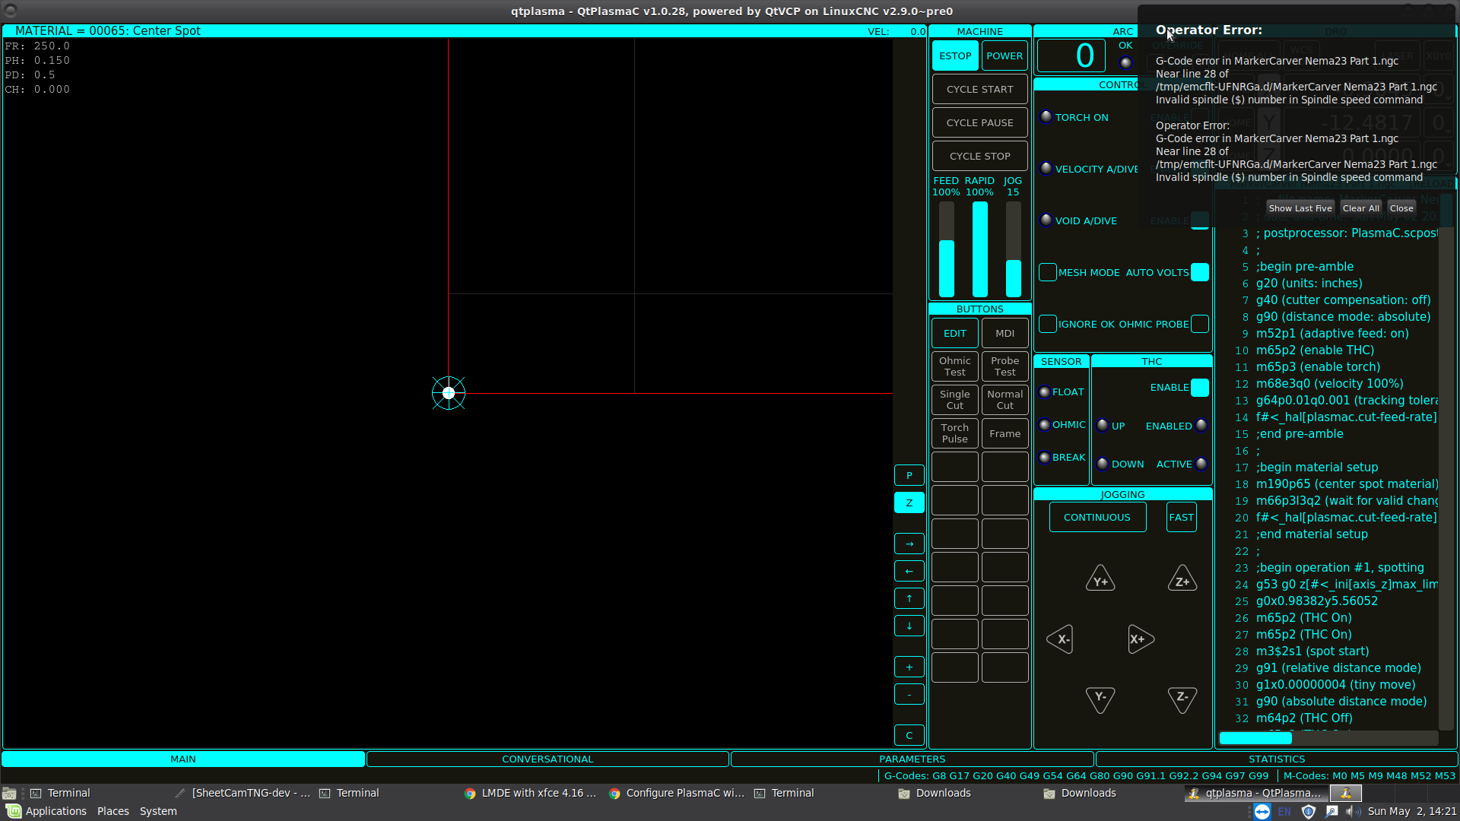This screenshot has height=821, width=1460.
Task: Click Ohmic Test button
Action: (955, 366)
